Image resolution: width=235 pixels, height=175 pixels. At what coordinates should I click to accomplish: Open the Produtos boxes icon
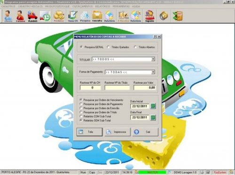59,16
